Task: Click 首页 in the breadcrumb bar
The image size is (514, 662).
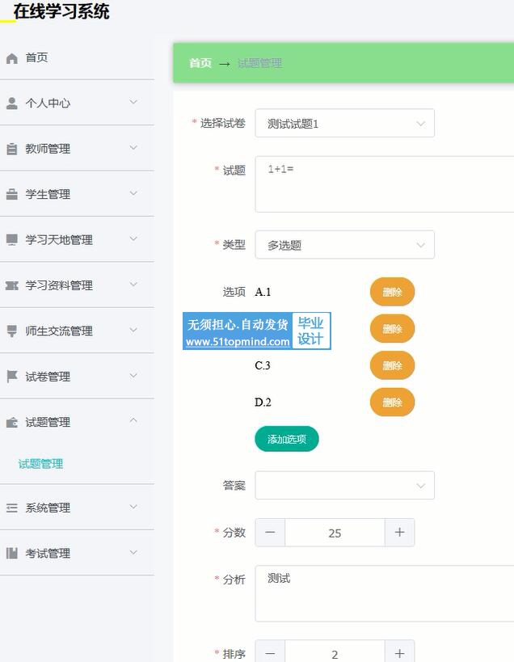Action: 200,63
